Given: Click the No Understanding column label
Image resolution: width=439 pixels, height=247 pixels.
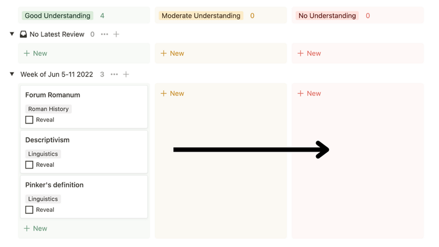Looking at the screenshot, I should pyautogui.click(x=327, y=16).
